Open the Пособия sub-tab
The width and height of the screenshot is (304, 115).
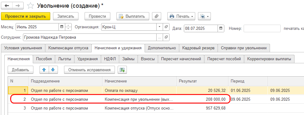click(x=44, y=59)
